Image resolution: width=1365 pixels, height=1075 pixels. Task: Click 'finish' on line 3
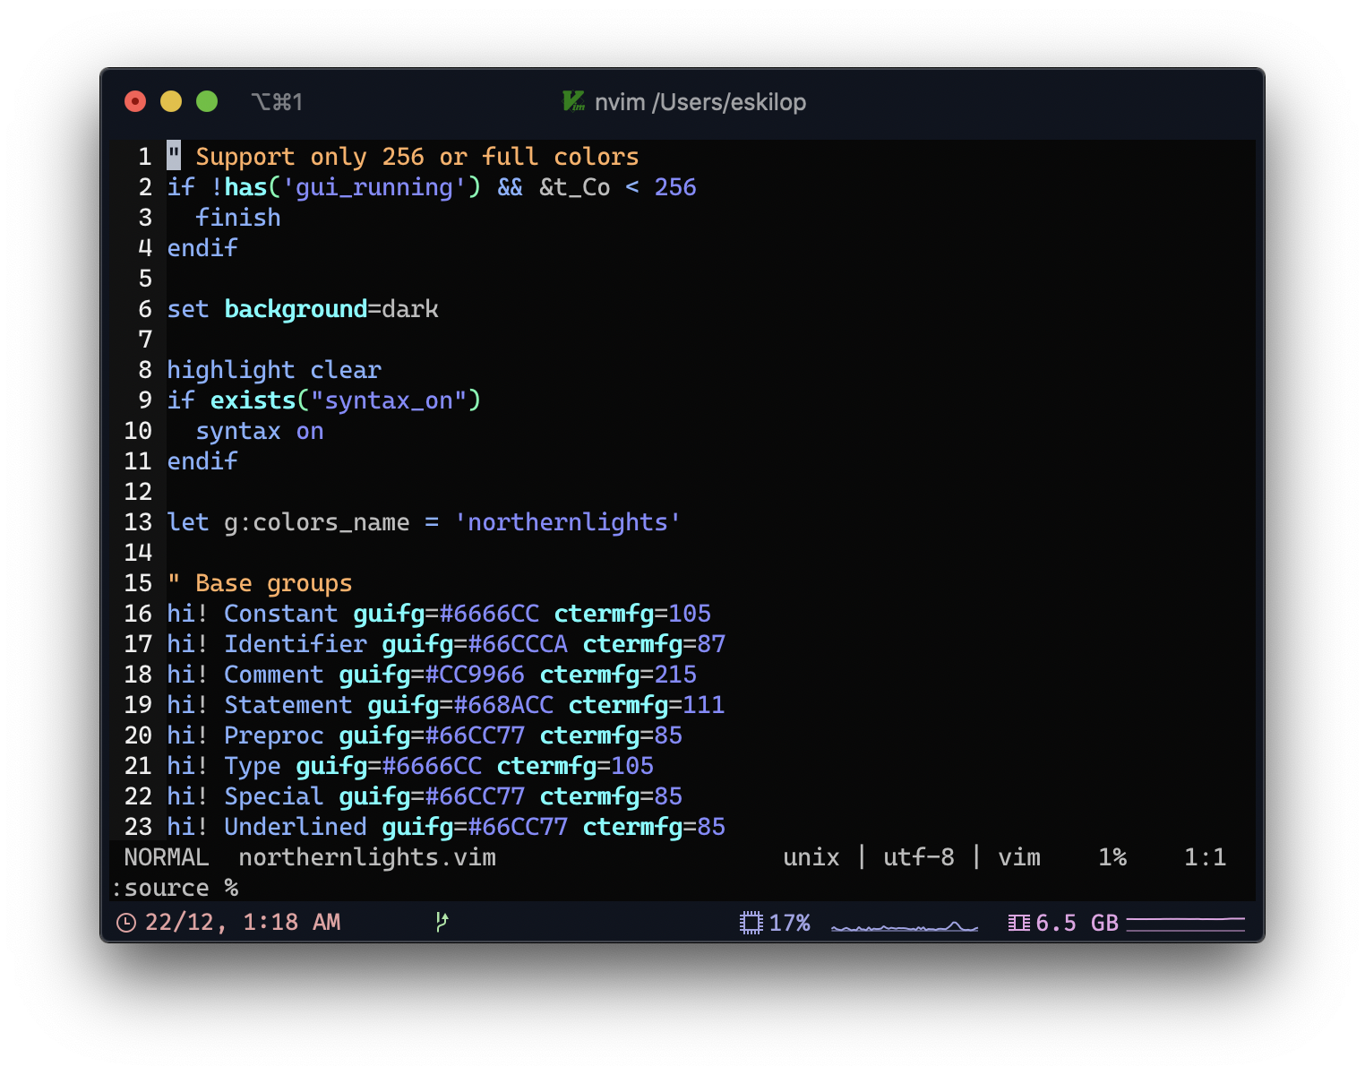tap(238, 218)
